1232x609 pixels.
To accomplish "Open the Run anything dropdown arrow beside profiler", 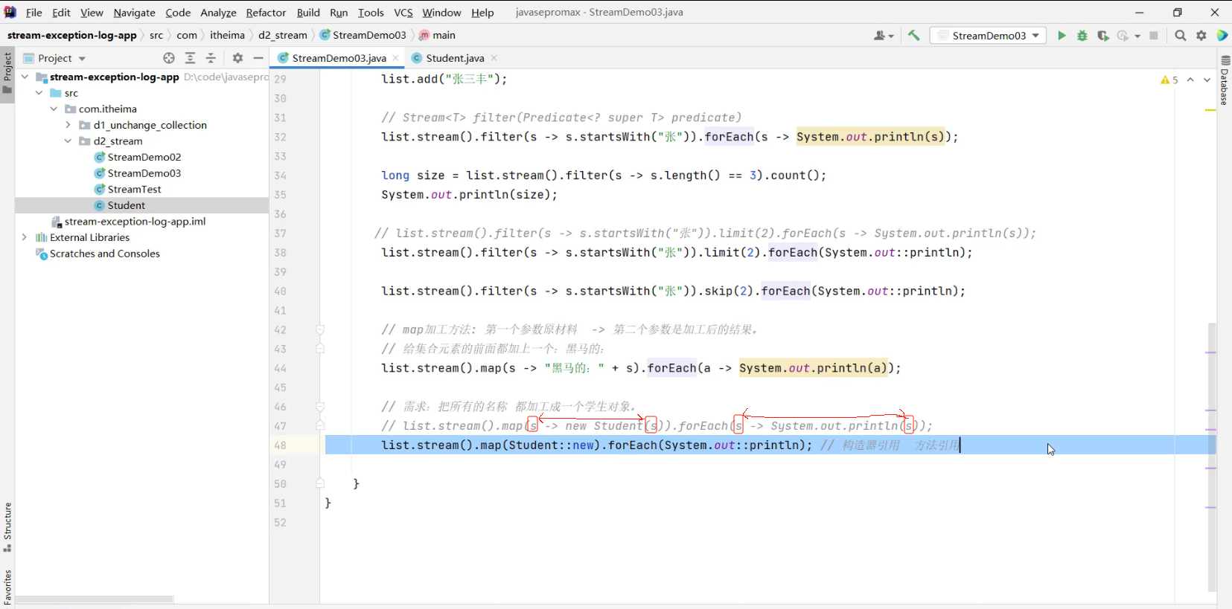I will click(x=1137, y=36).
